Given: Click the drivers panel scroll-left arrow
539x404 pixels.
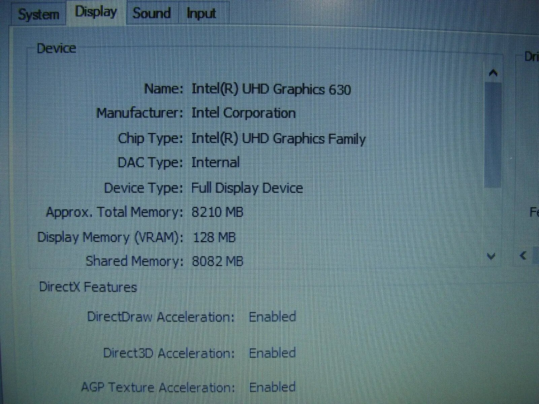Looking at the screenshot, I should (523, 256).
